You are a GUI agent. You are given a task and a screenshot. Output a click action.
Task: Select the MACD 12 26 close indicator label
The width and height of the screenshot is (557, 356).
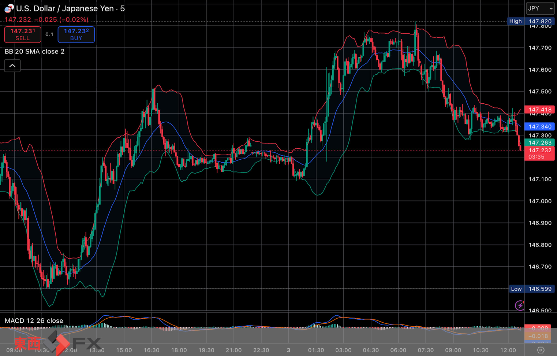pyautogui.click(x=34, y=321)
